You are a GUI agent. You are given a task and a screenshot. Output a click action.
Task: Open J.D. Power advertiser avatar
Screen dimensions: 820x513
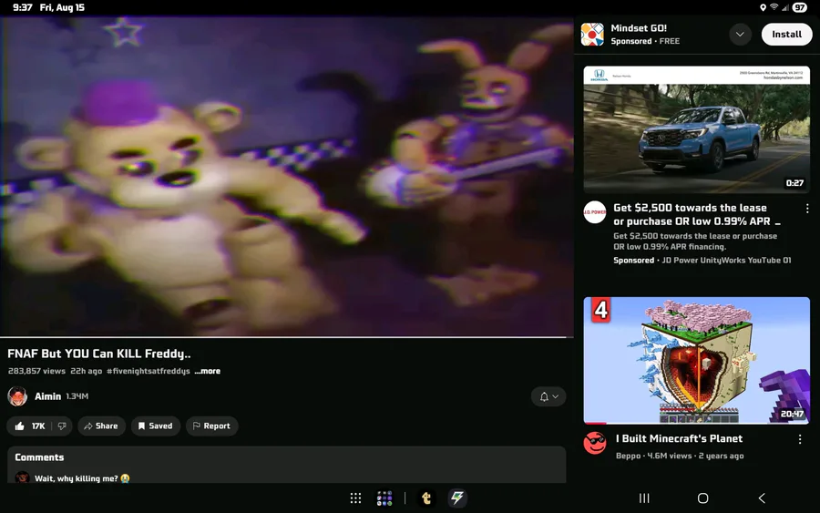(595, 212)
